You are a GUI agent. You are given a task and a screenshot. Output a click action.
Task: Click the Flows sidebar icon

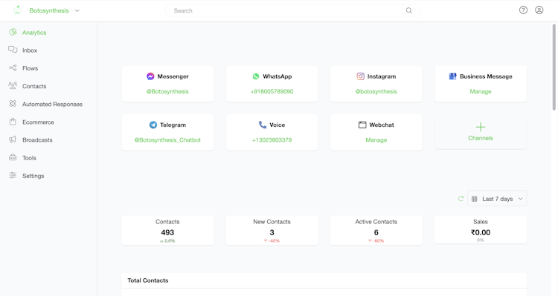pos(13,68)
